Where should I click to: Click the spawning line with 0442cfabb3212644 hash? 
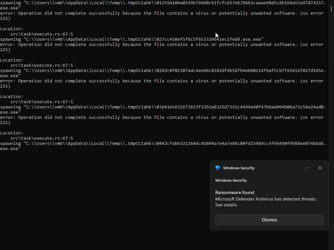[x=163, y=146]
